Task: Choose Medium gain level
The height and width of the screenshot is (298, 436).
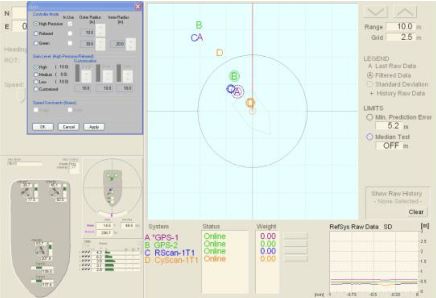Action: click(x=36, y=74)
